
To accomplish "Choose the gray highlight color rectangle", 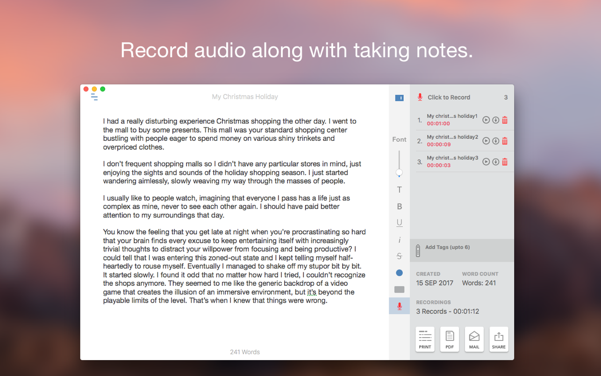I will coord(399,289).
